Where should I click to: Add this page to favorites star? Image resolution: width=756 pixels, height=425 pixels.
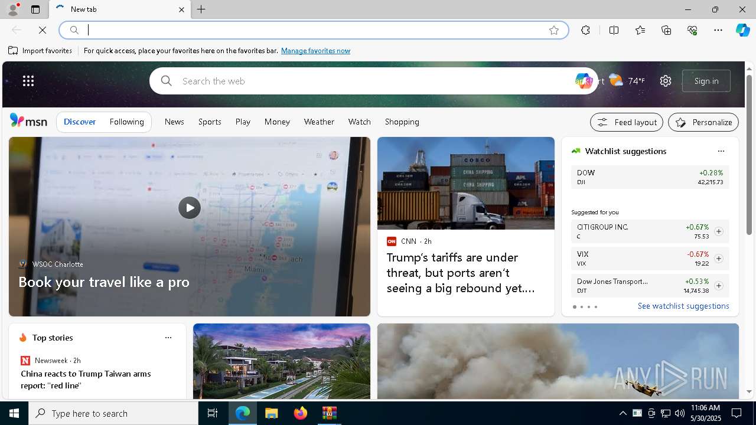point(554,30)
